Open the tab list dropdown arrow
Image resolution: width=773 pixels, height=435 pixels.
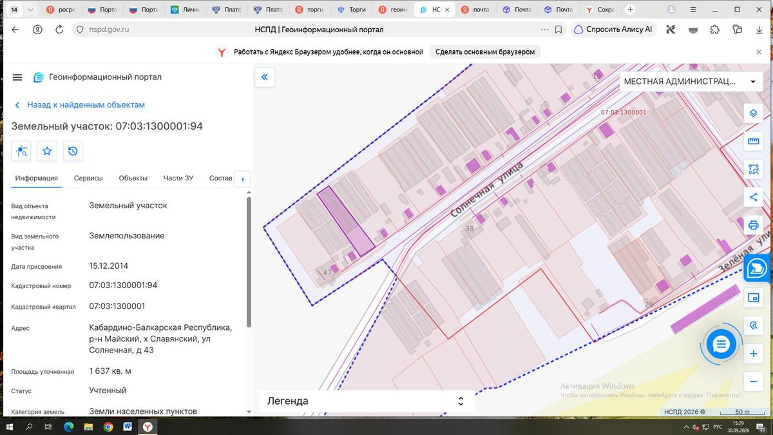pos(30,10)
